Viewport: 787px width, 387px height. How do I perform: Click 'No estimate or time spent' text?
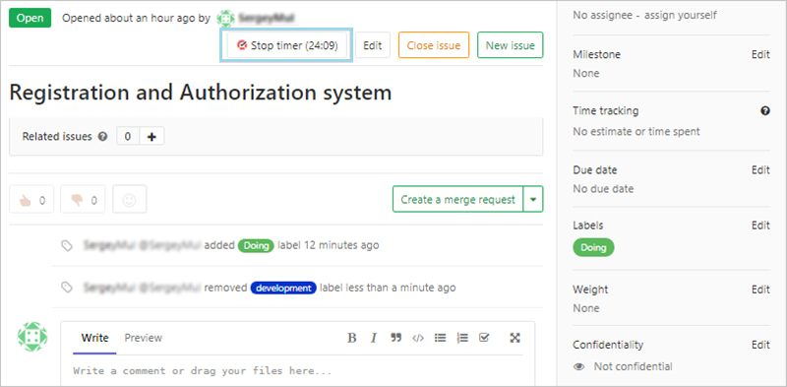pyautogui.click(x=636, y=132)
